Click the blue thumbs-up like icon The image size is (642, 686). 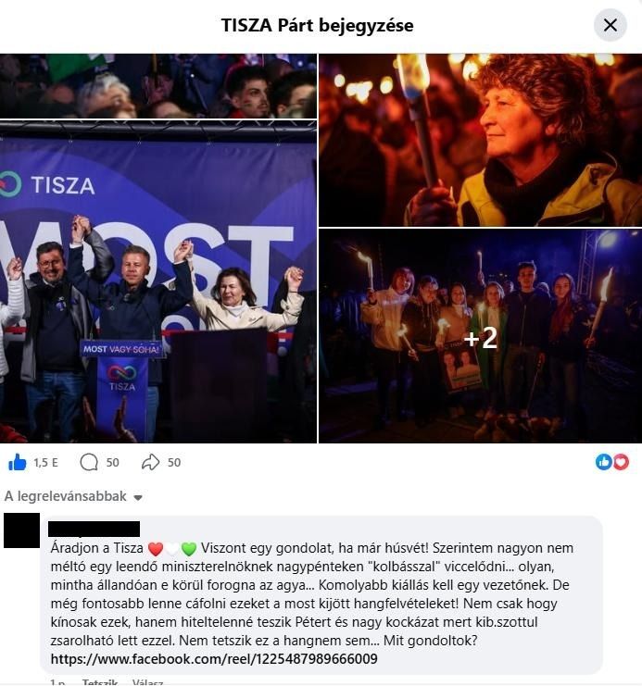[x=18, y=463]
